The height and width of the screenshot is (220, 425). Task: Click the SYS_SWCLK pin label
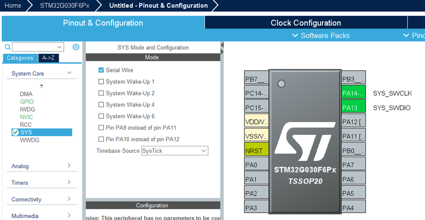(393, 94)
